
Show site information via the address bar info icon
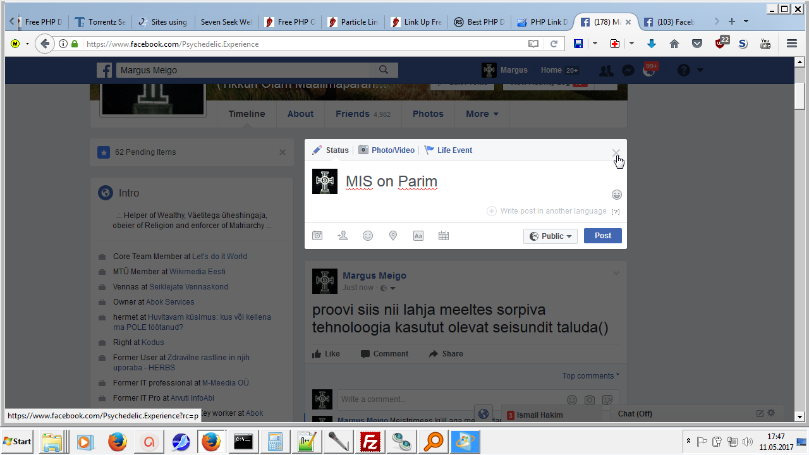coord(63,44)
